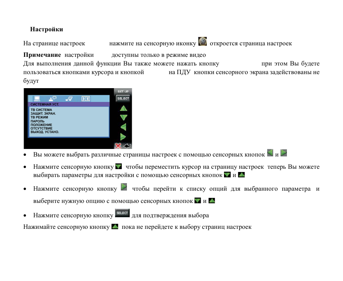Click the up arrow icon after 'Нажимайте сенсорную кнопку'
Screen dimensions: 343x281
coord(115,226)
